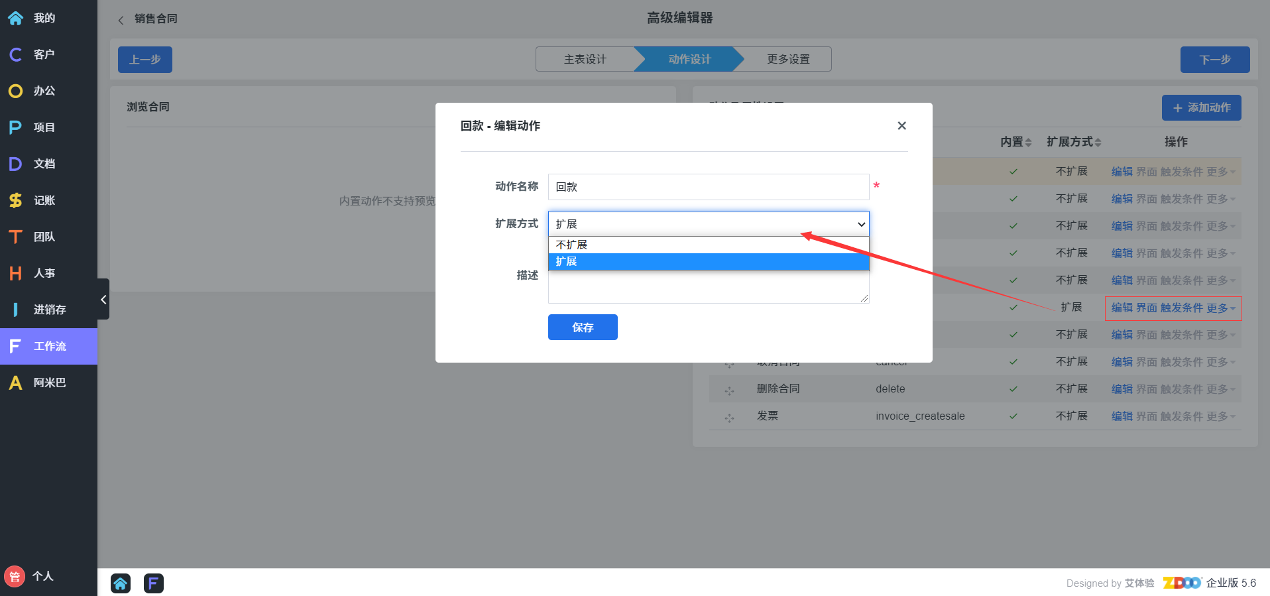Image resolution: width=1270 pixels, height=596 pixels.
Task: Navigate to 人事 in the sidebar
Action: [48, 273]
